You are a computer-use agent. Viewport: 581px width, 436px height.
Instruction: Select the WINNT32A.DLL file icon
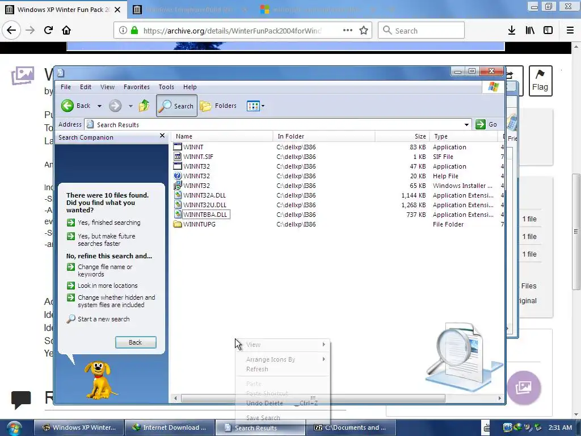(x=178, y=195)
